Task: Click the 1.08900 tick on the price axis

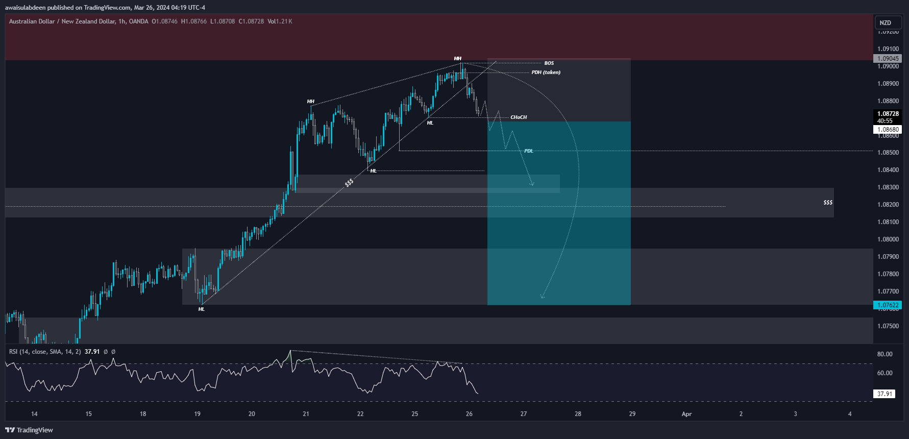Action: (x=888, y=84)
